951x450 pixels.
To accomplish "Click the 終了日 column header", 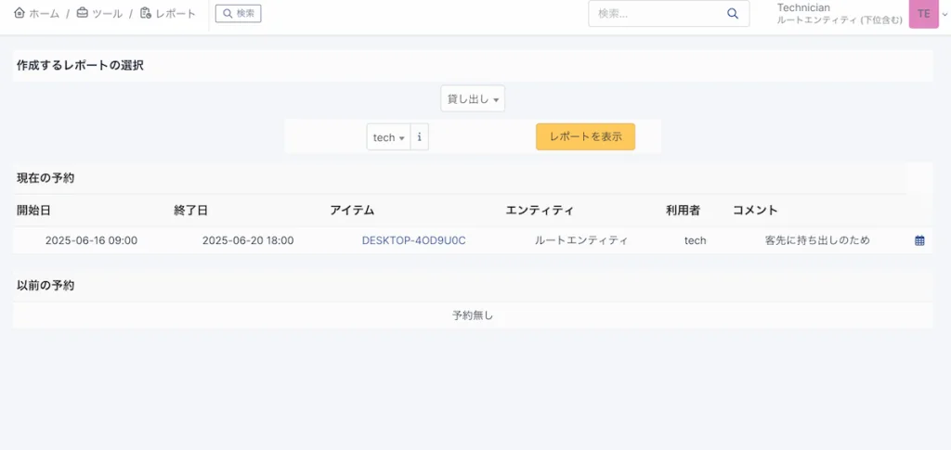I will click(x=190, y=211).
